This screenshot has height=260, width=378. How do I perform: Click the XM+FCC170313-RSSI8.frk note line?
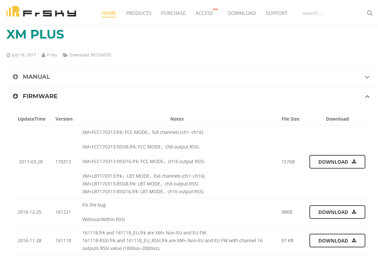[141, 147]
